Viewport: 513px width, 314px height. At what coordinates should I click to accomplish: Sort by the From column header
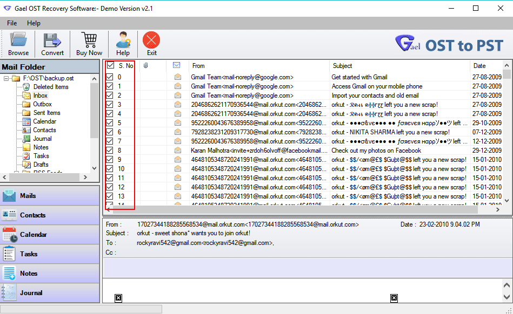click(x=259, y=66)
